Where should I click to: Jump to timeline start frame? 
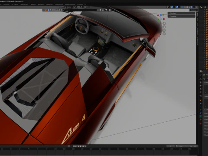(74, 146)
